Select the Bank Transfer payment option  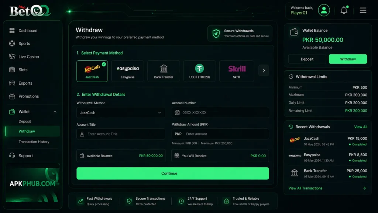point(164,71)
